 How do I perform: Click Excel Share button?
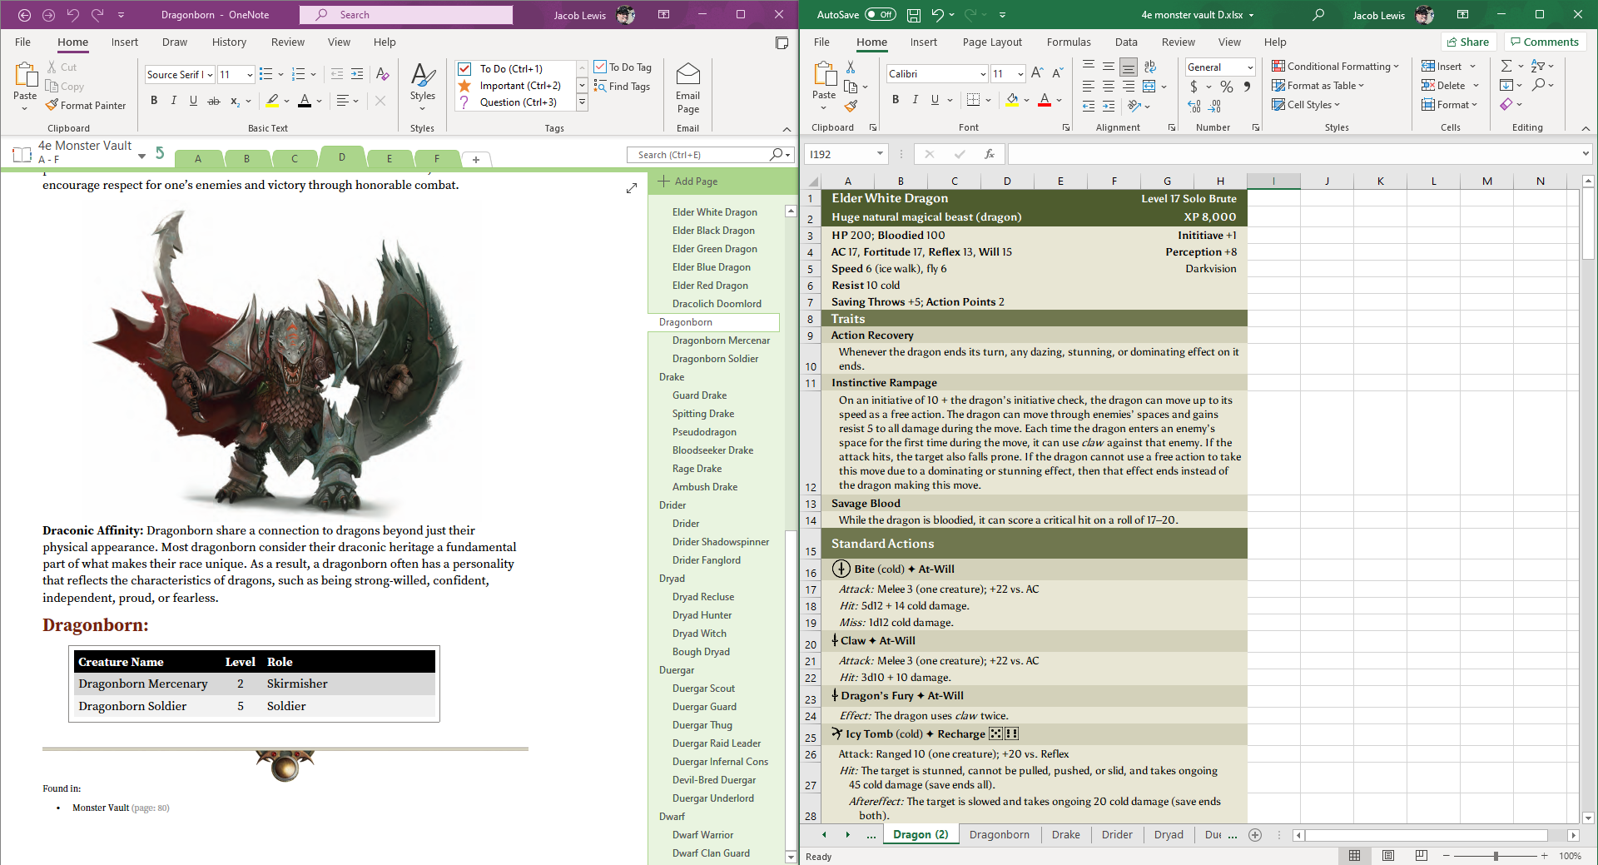point(1468,42)
